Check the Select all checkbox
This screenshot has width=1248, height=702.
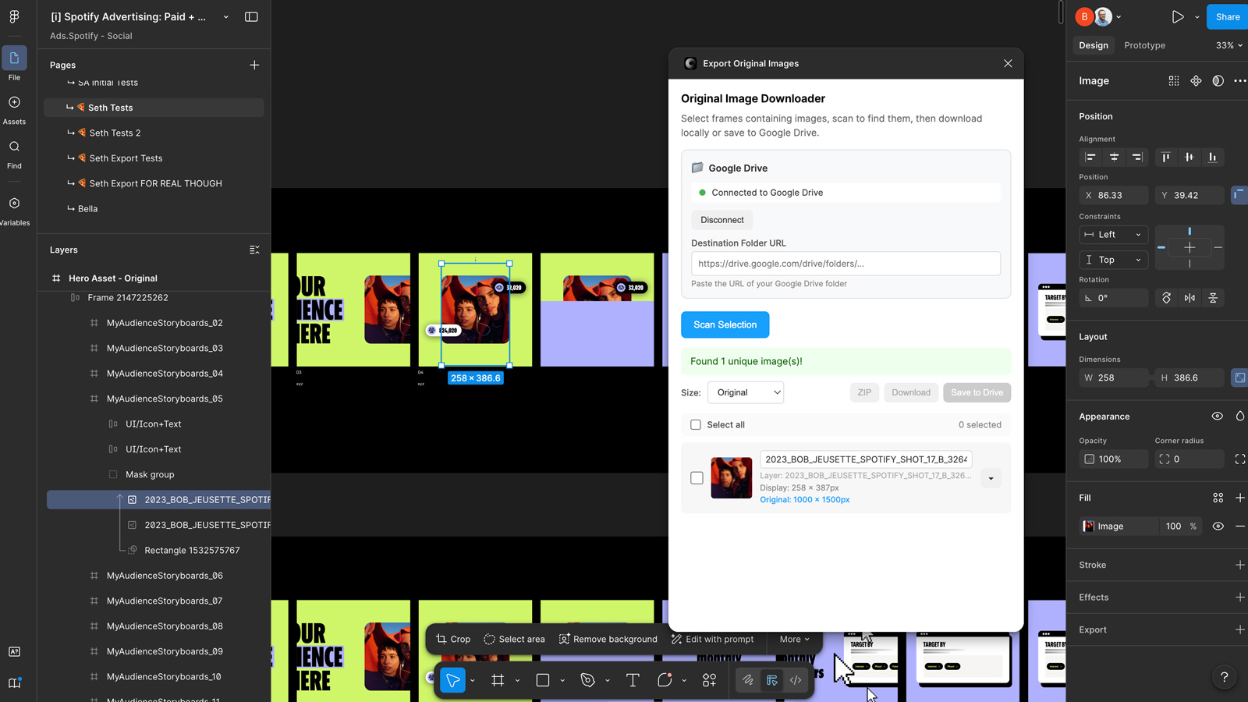tap(696, 424)
